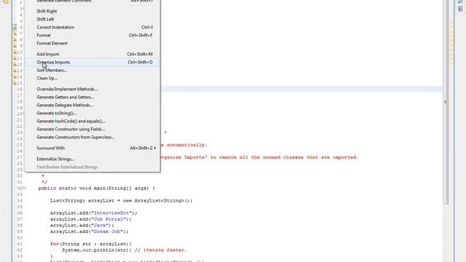This screenshot has height=262, width=466.
Task: Click the arrayList.add("Java") line
Action: (82, 226)
